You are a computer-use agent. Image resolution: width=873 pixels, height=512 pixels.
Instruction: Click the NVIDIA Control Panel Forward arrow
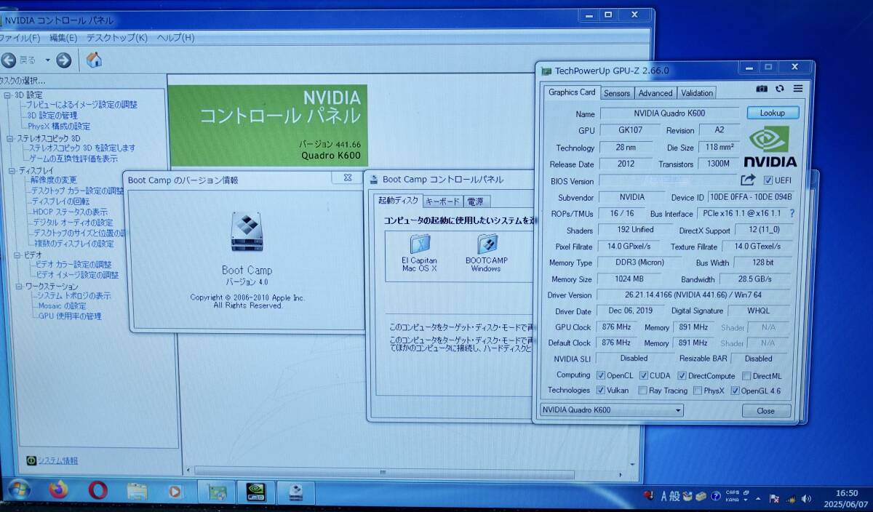tap(64, 60)
